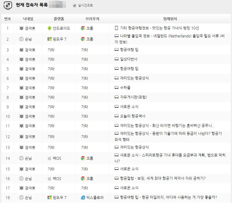
Task: Open 새로운 소식 link in row 15
Action: 129,169
